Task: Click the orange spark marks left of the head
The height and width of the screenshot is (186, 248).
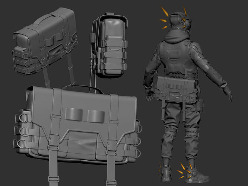Action: (163, 17)
